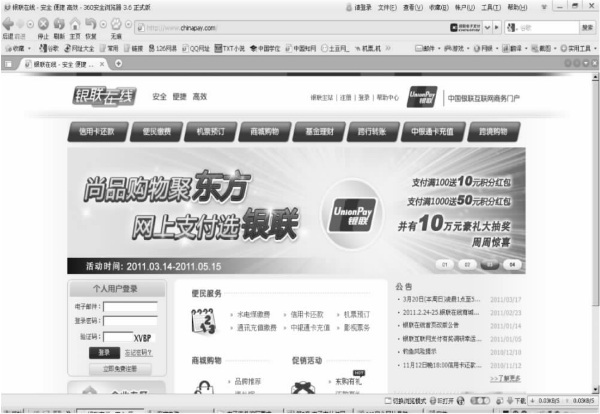
Task: Open the 中国知网 bookmark
Action: tap(301, 48)
